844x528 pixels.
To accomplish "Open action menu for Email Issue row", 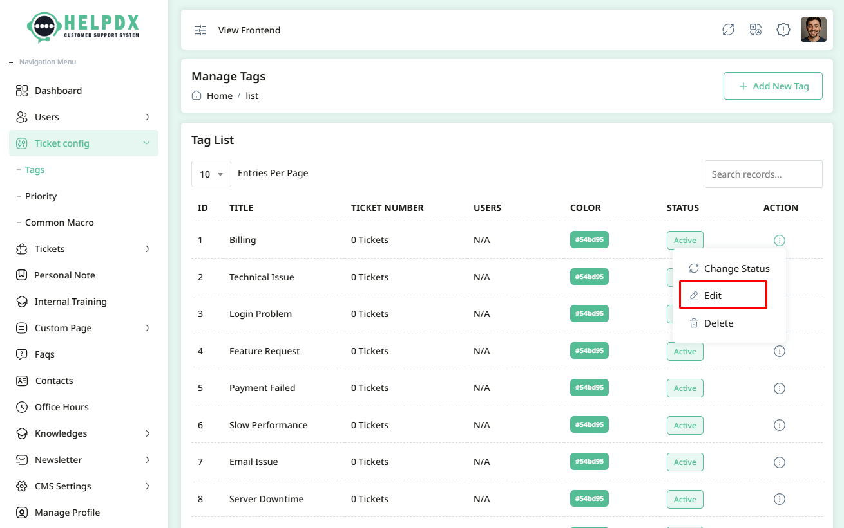I will pyautogui.click(x=780, y=462).
